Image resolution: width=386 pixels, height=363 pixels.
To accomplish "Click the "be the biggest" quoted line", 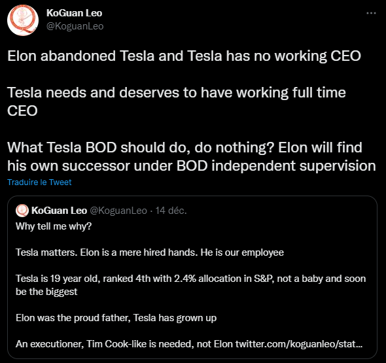I will (x=46, y=292).
